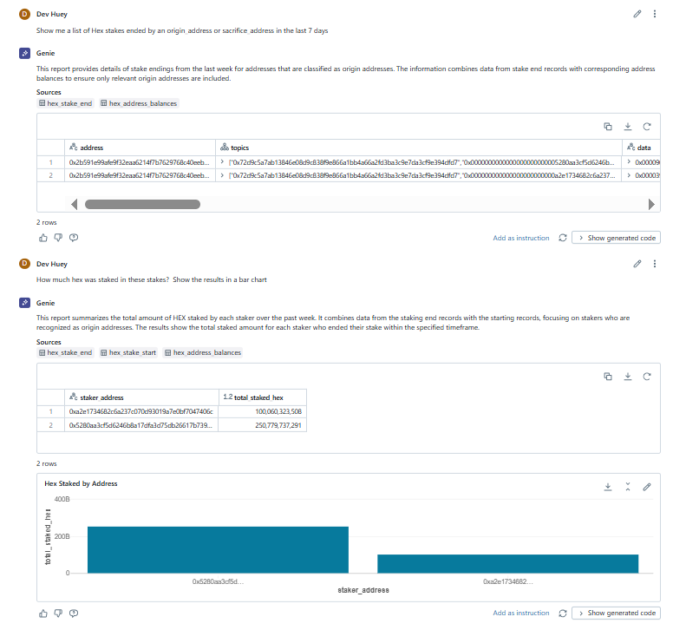This screenshot has width=686, height=630.
Task: Edit the first Dev Huey message
Action: [x=637, y=14]
